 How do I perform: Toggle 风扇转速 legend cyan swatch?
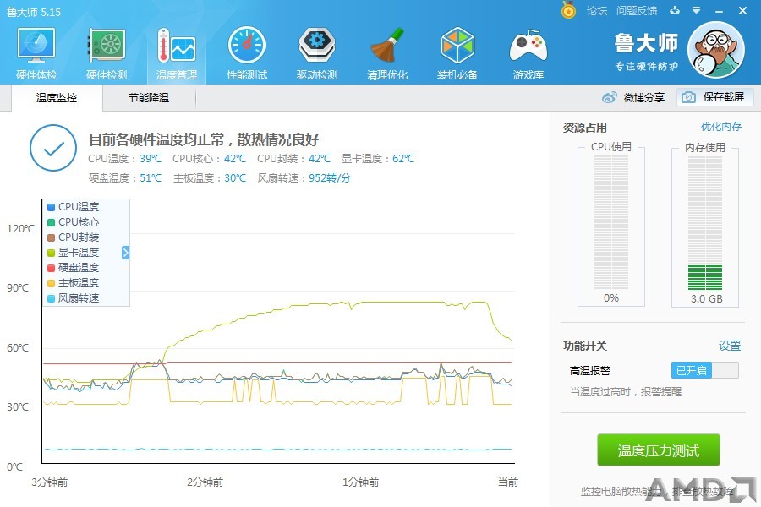tap(51, 298)
